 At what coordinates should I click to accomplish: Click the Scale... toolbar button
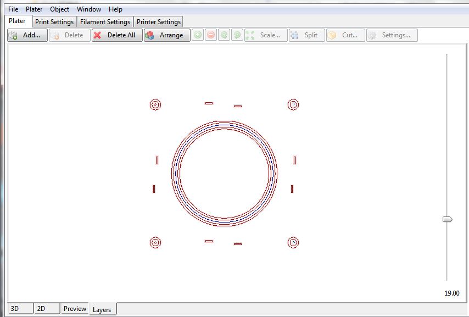pos(266,35)
